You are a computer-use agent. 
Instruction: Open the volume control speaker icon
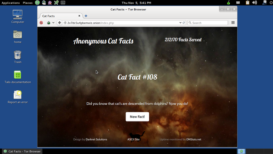coord(255,3)
